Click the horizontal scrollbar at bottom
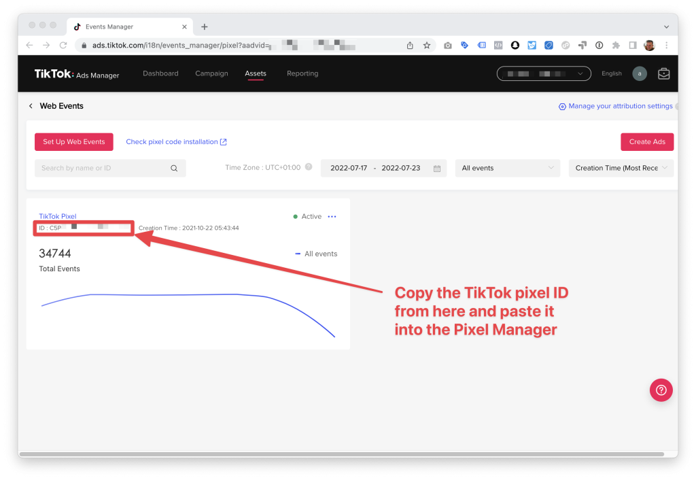This screenshot has height=480, width=696. 341,454
